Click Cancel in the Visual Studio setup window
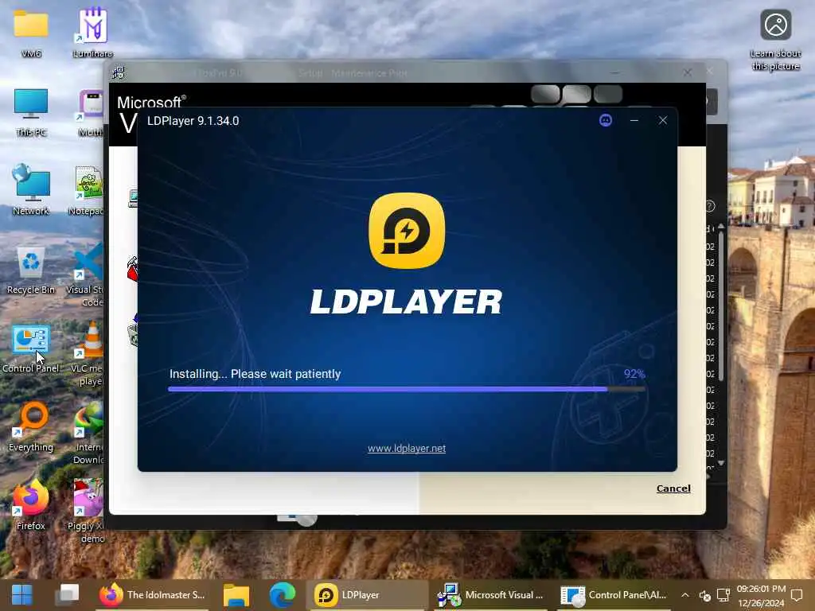Screen dimensions: 815x611 (x=673, y=488)
